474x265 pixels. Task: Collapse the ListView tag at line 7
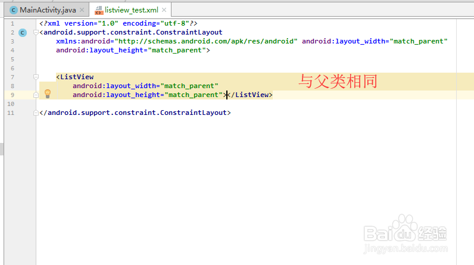[36, 77]
